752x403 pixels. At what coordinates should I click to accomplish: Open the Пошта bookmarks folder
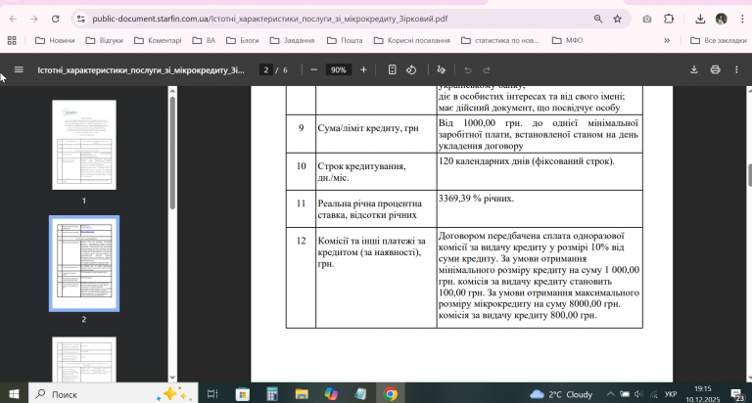pos(345,40)
